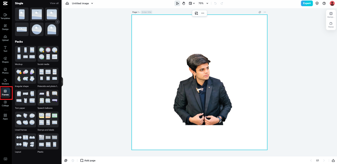Go to the previous page arrow

[x=311, y=161]
